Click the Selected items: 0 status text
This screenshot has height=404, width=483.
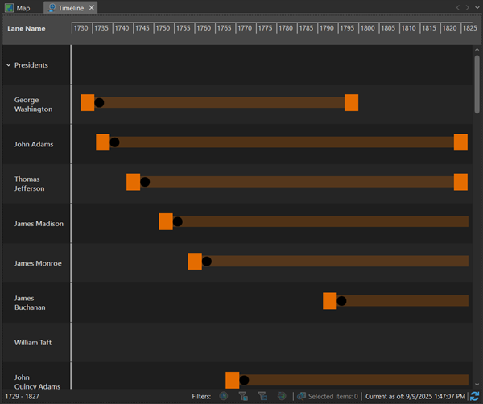[333, 396]
